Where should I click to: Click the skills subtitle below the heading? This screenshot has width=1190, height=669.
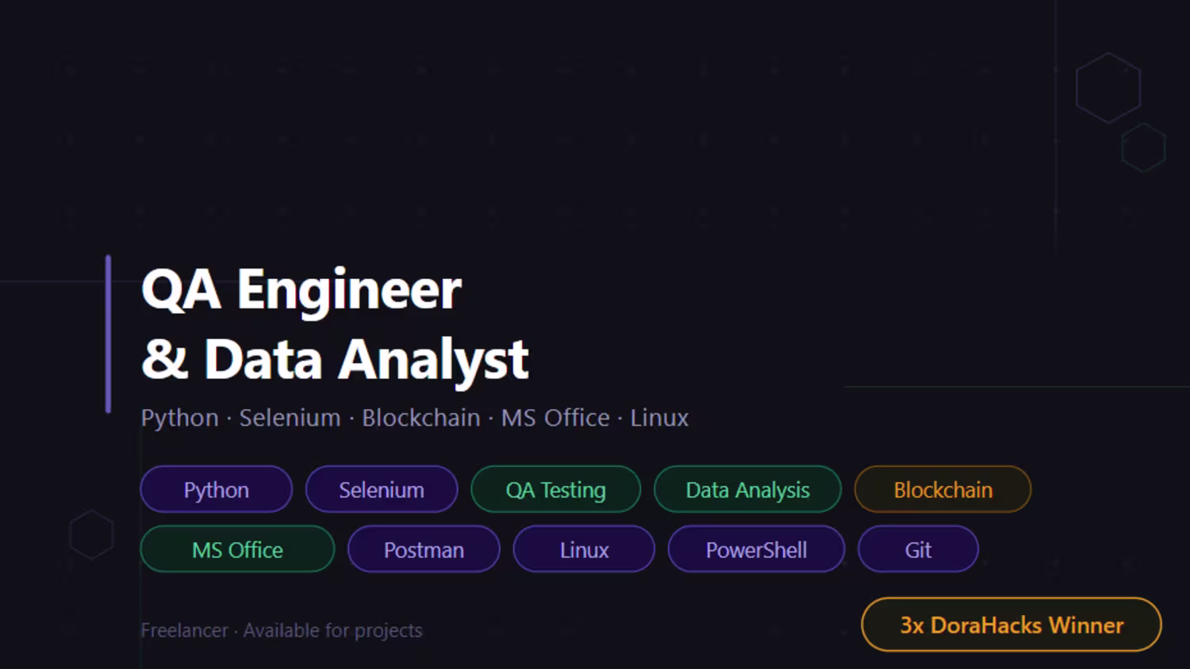click(414, 418)
